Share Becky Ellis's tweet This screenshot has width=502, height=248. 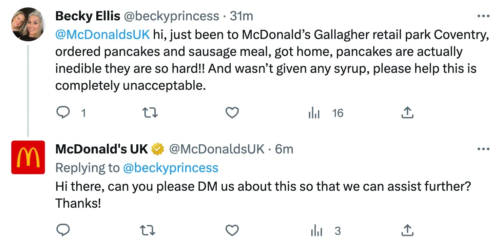(407, 112)
